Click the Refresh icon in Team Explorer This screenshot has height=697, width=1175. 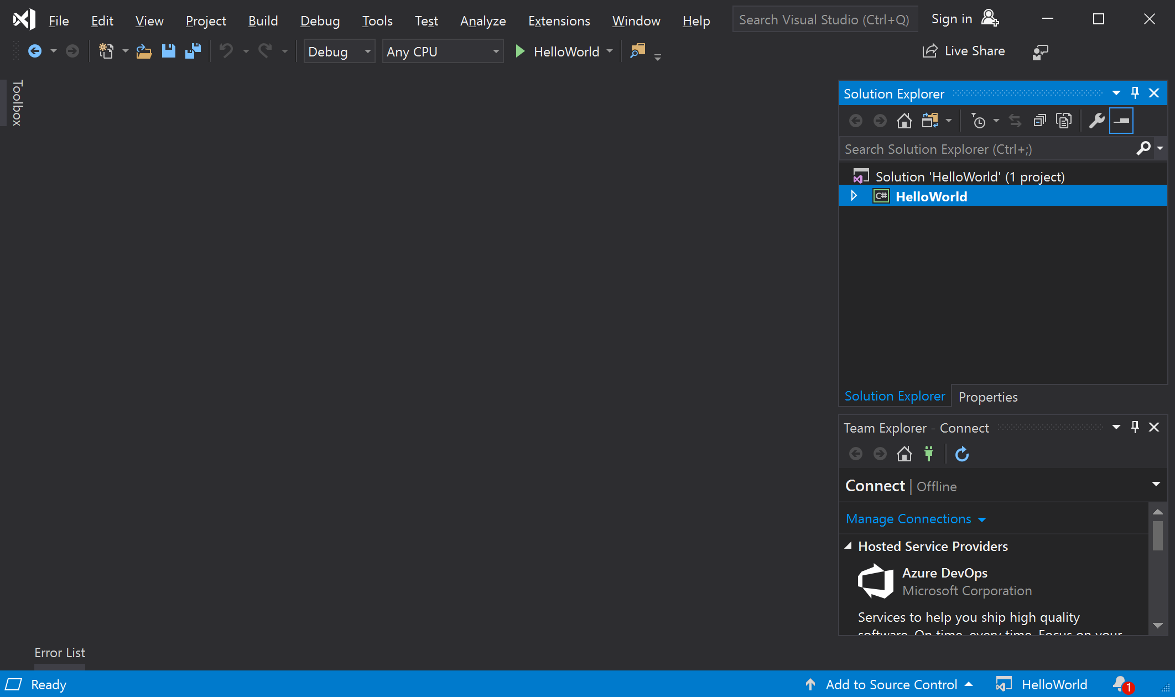(x=961, y=454)
